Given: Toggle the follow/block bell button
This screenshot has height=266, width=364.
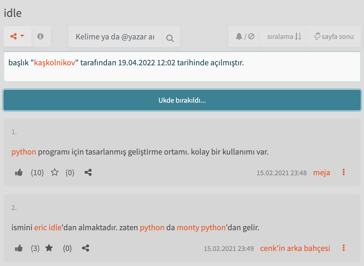Looking at the screenshot, I should point(245,37).
